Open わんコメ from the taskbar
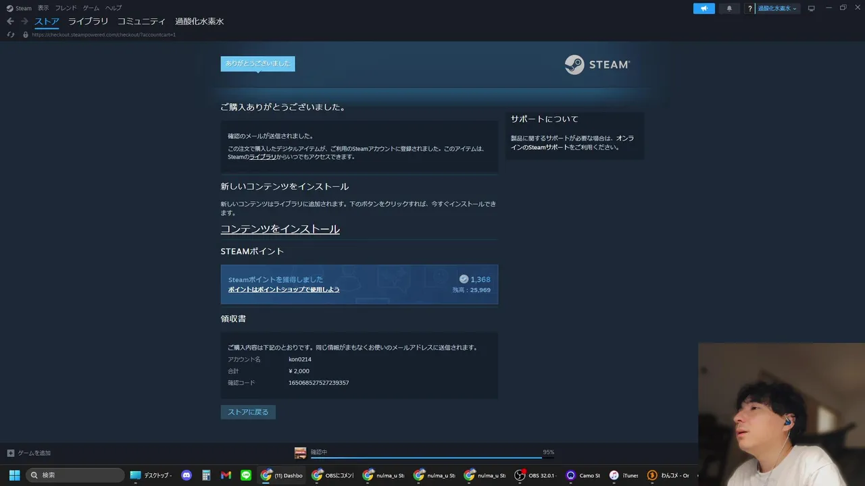This screenshot has width=865, height=486. [668, 475]
